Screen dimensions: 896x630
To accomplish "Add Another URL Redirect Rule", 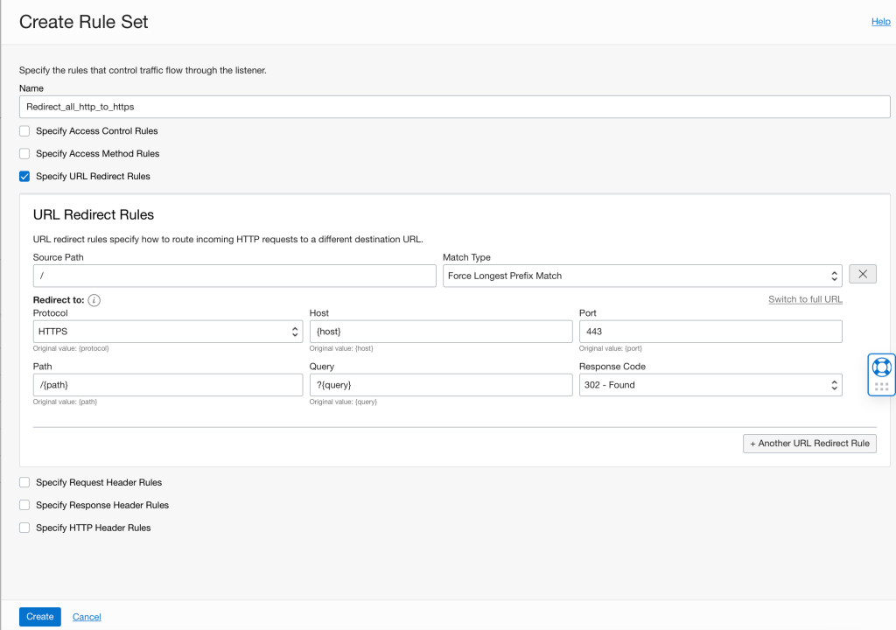I will pos(809,444).
